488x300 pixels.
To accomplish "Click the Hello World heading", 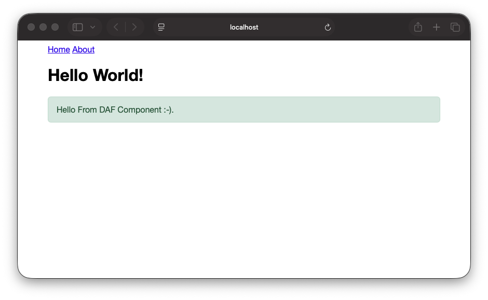I will pyautogui.click(x=96, y=75).
